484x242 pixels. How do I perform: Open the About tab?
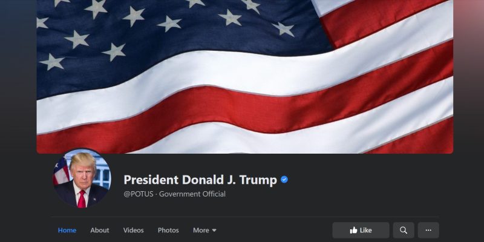(100, 231)
